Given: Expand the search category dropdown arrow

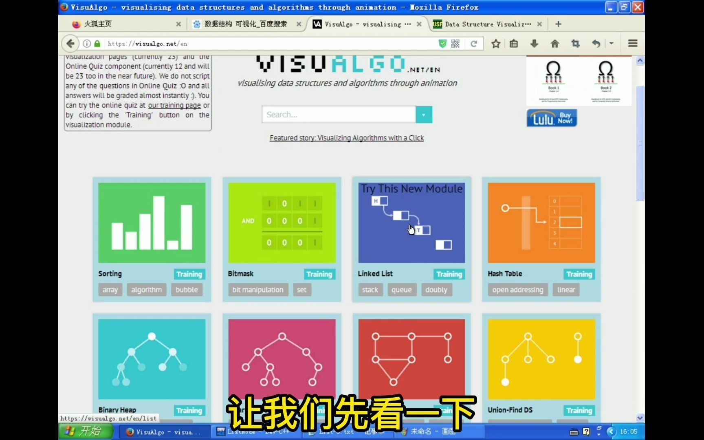Looking at the screenshot, I should point(423,114).
